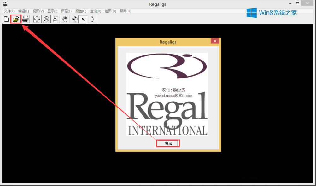Select the Zoom extents tool
Image resolution: width=316 pixels, height=186 pixels.
point(37,19)
